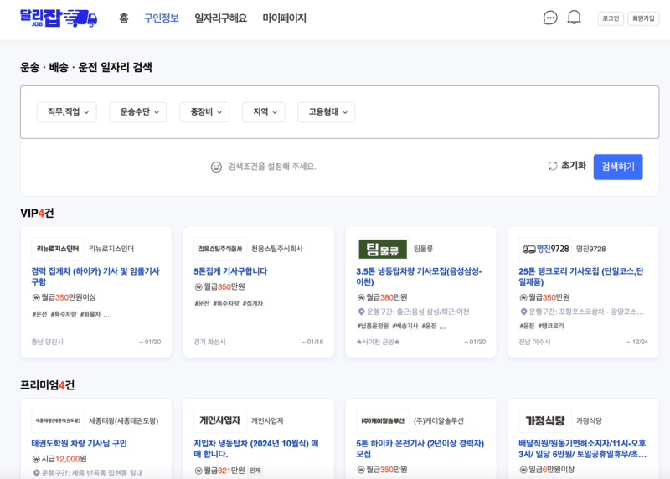Open the 지역 region dropdown

(x=264, y=112)
